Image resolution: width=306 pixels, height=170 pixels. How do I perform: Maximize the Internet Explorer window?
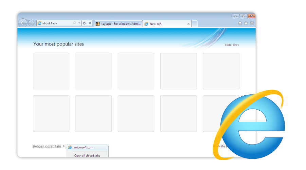(244, 16)
